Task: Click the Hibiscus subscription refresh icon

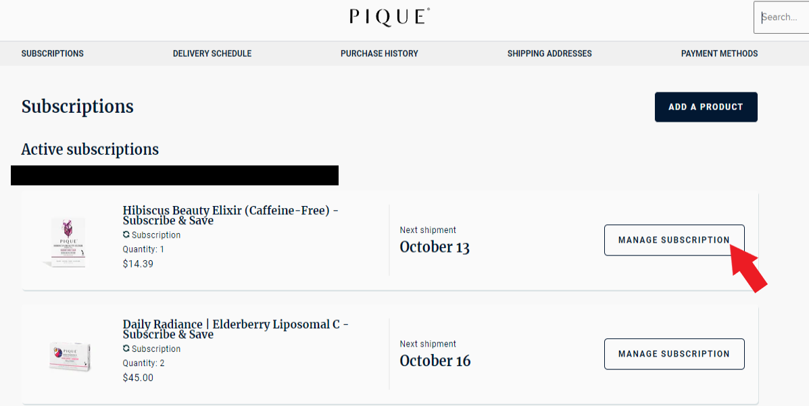Action: tap(126, 234)
